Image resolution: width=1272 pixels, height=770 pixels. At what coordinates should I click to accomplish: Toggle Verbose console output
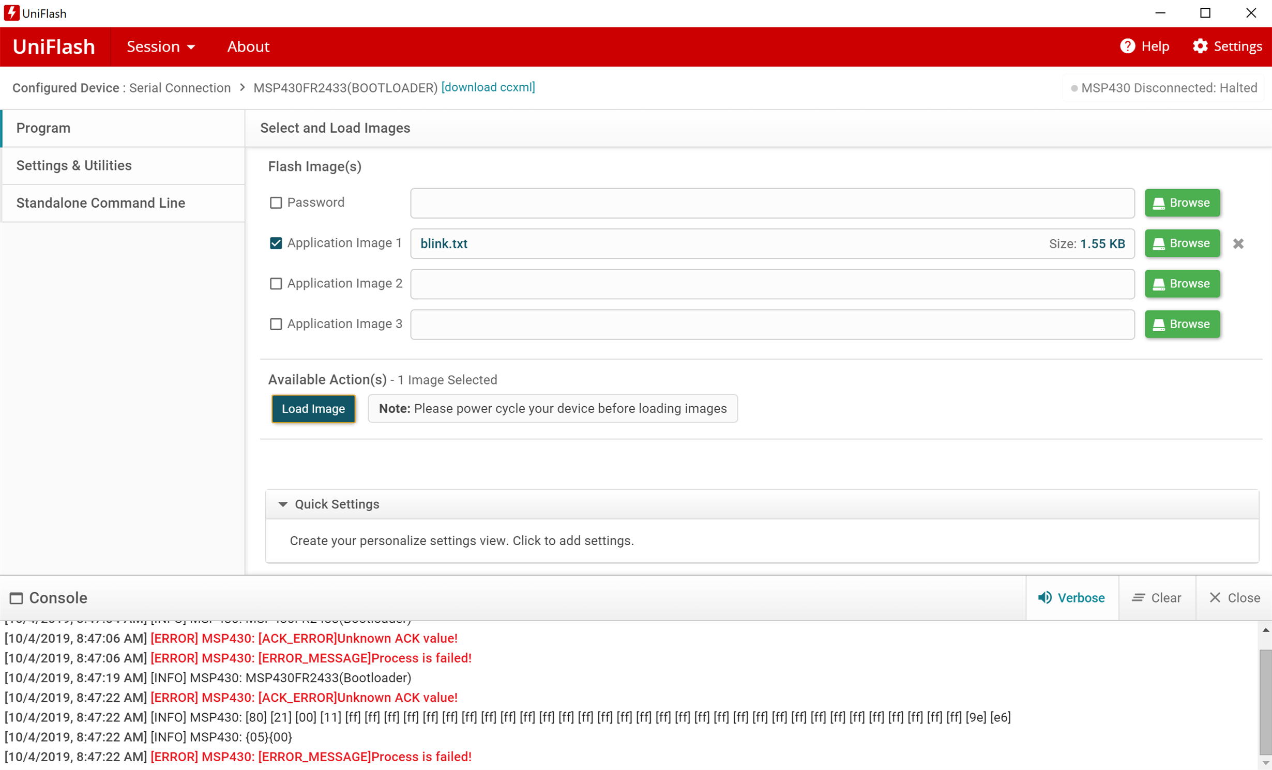click(1071, 598)
